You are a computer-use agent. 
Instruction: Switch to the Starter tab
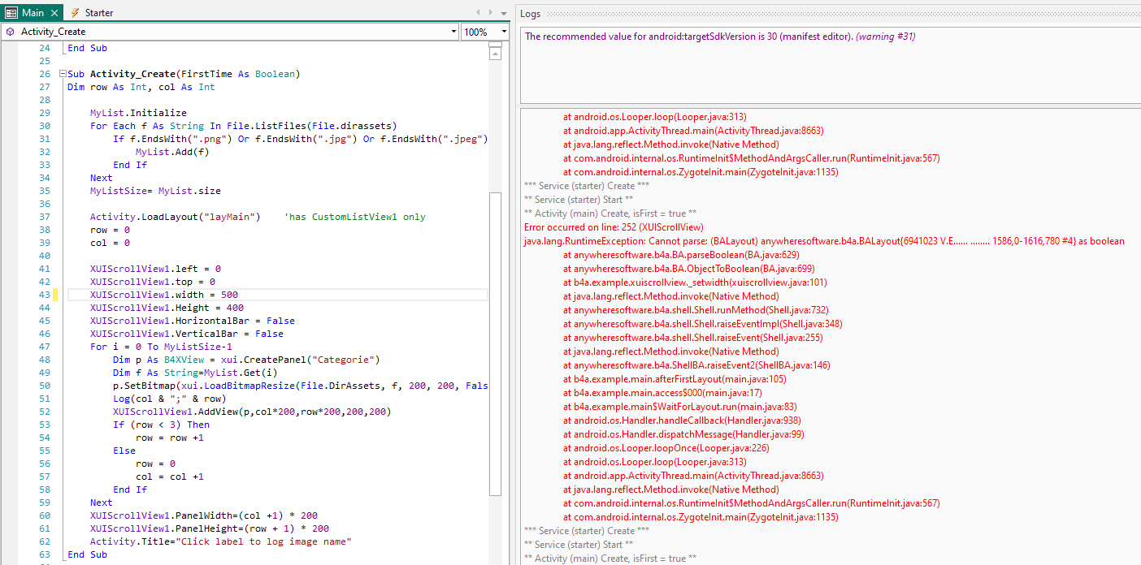pyautogui.click(x=98, y=13)
